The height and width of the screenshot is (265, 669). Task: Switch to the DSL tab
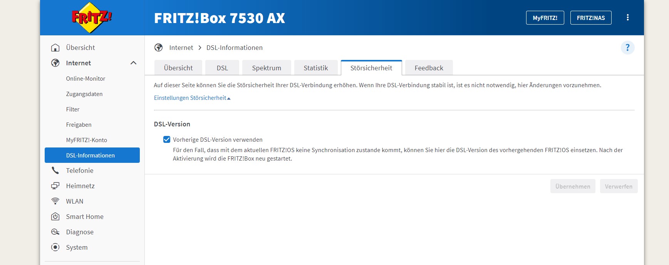222,68
